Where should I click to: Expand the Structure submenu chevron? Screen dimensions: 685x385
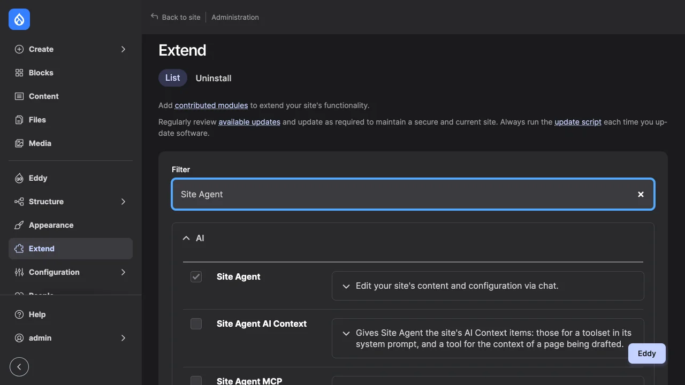click(123, 202)
